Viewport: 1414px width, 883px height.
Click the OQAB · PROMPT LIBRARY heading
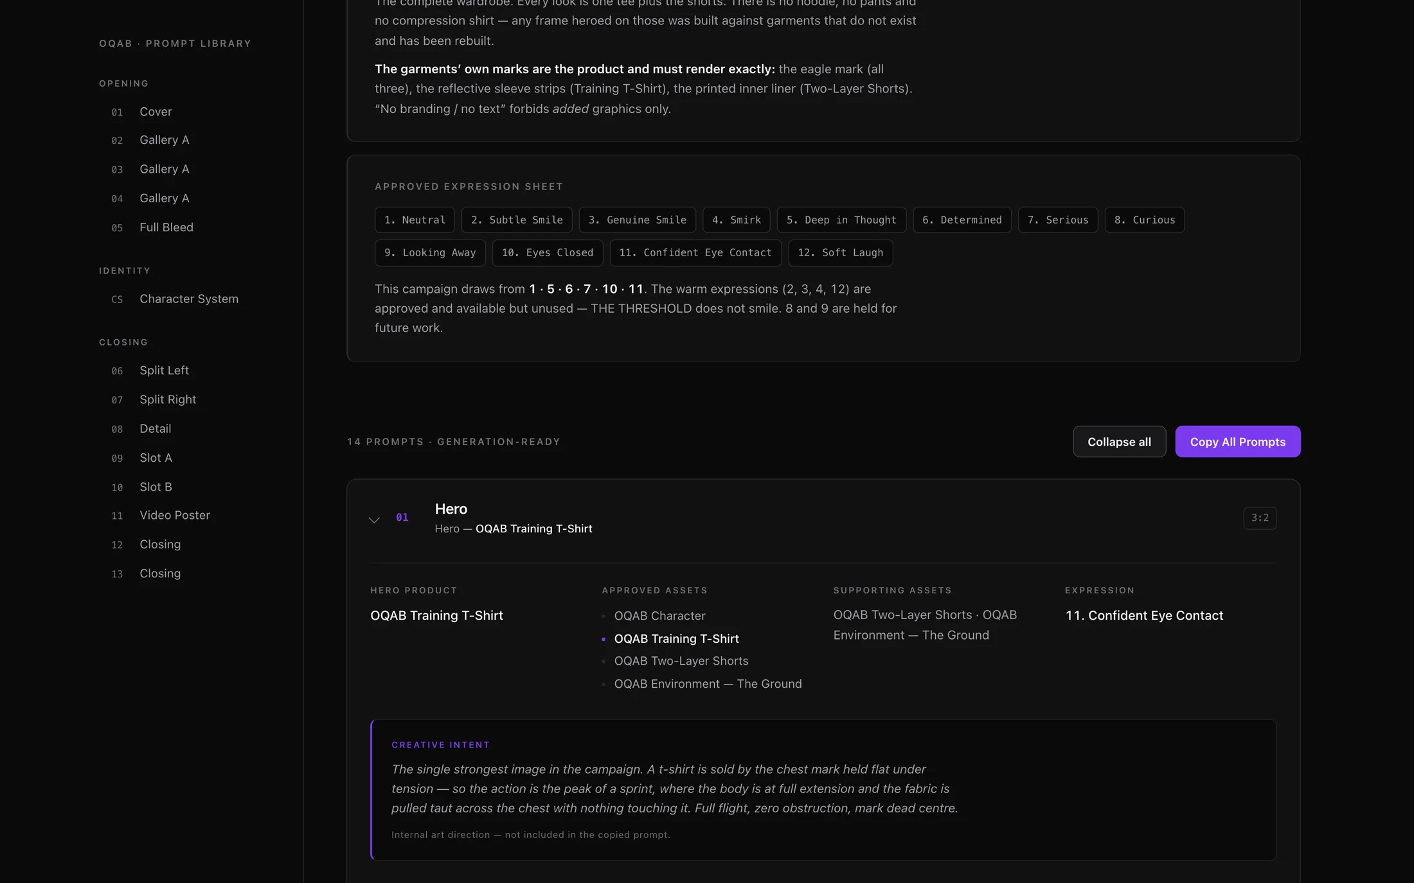[175, 44]
